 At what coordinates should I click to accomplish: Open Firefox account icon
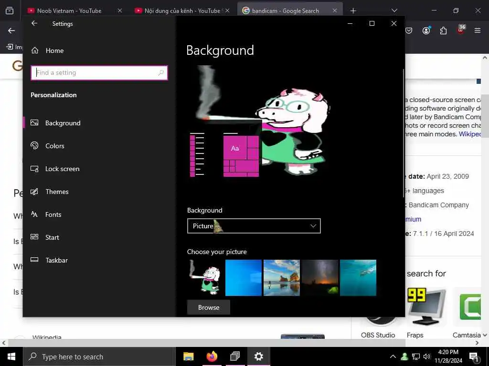426,30
